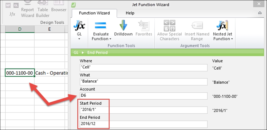Click the Evaluate Function icon
Screen dimensions: 267x130
tap(100, 25)
